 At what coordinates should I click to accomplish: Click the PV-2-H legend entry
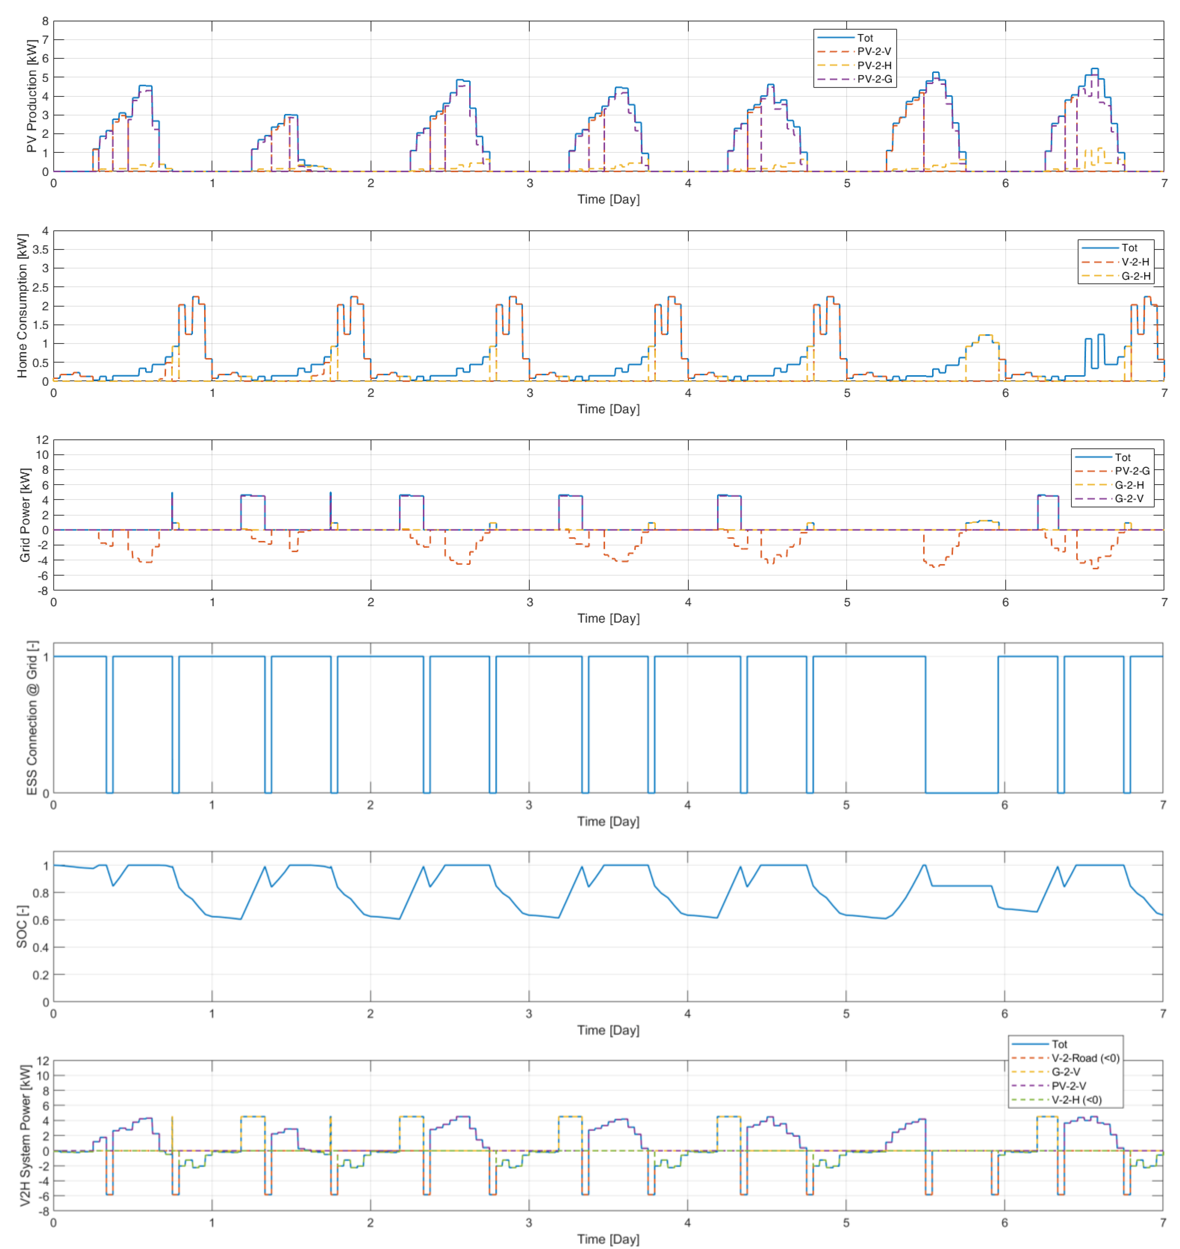click(874, 65)
